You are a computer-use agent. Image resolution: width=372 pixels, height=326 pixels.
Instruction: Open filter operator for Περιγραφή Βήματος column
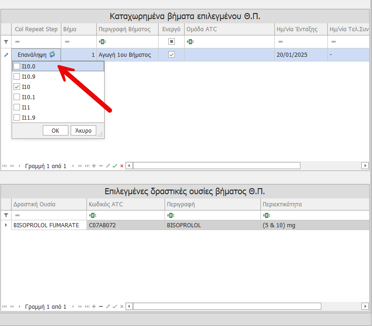point(102,42)
